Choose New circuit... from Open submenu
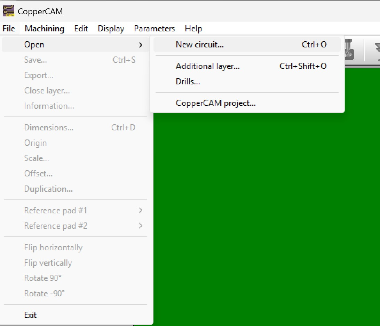The image size is (380, 326). coord(247,45)
